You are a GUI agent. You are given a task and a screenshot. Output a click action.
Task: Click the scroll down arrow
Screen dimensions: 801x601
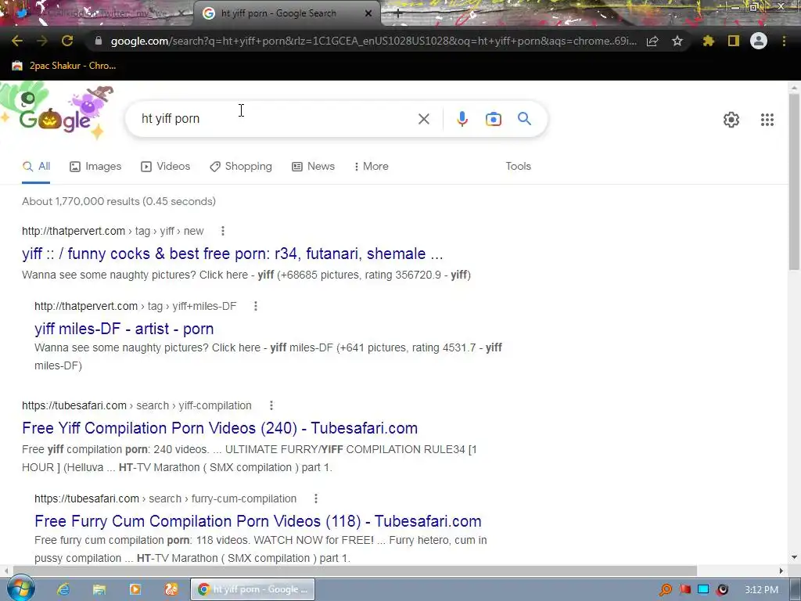point(795,557)
